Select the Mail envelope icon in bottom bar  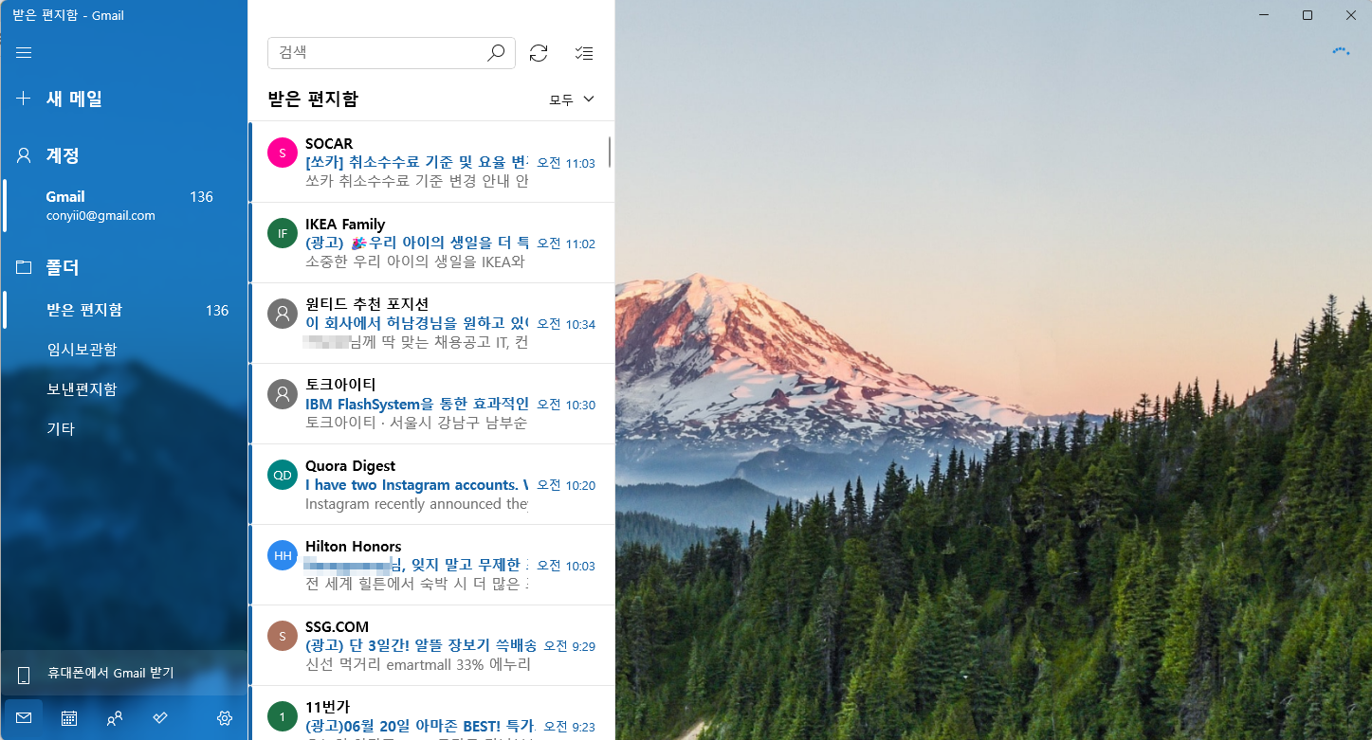(23, 717)
